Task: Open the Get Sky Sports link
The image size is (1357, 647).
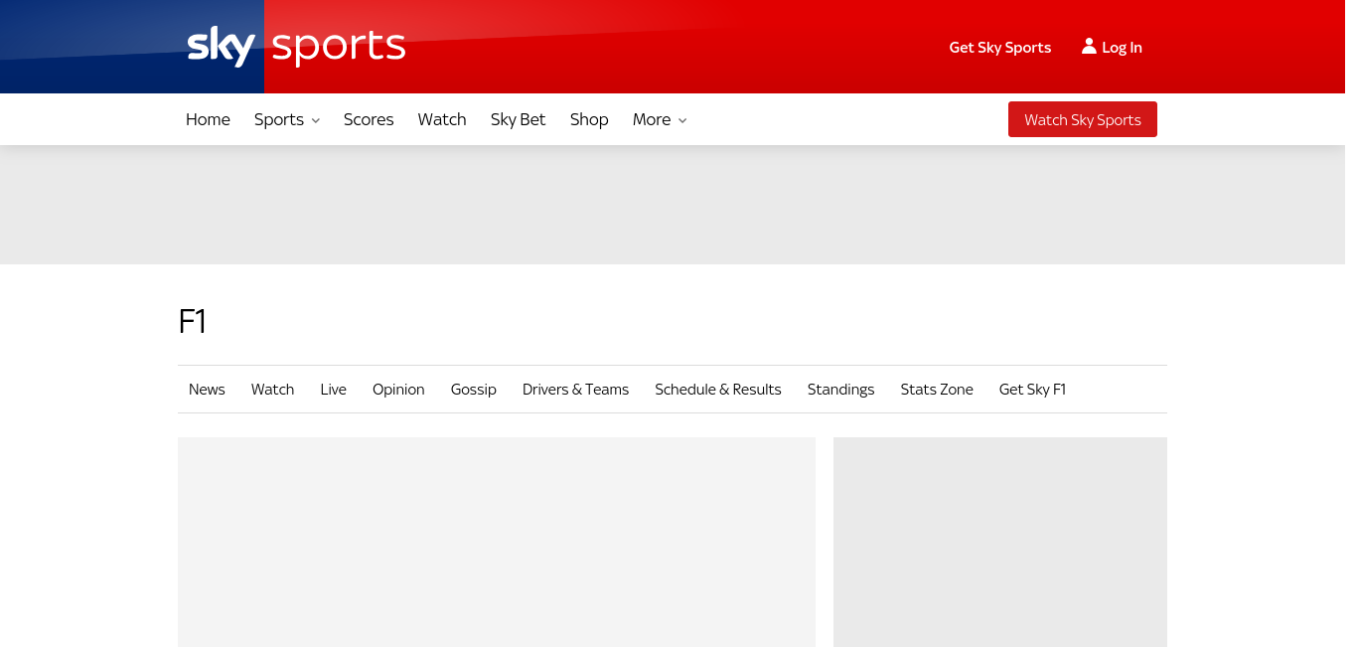Action: (1000, 47)
